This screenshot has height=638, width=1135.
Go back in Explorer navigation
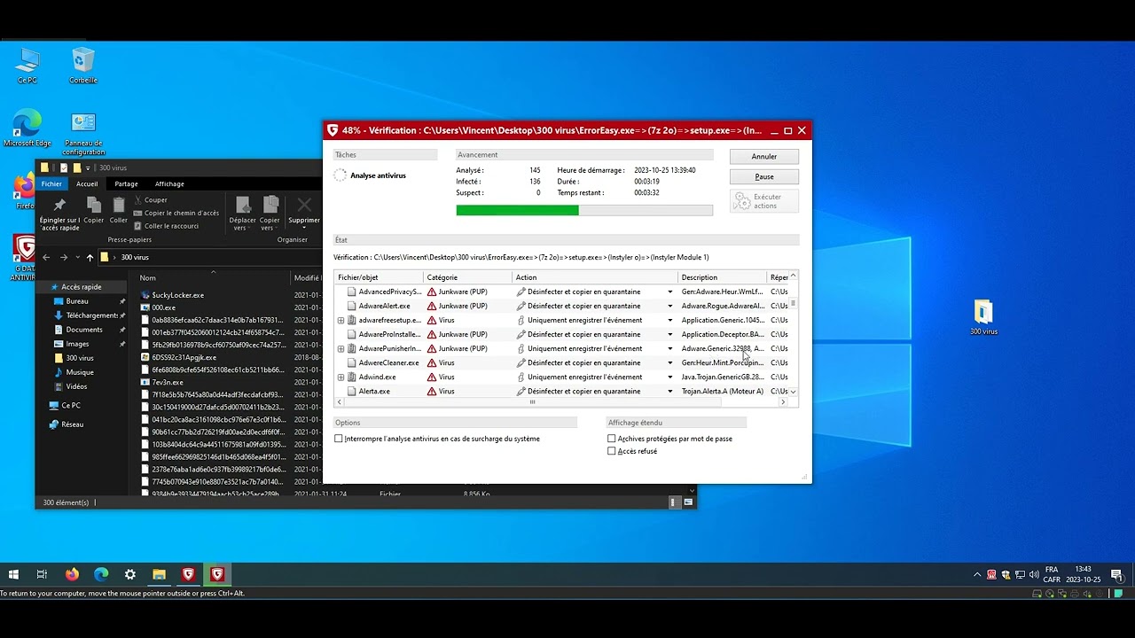pyautogui.click(x=46, y=257)
